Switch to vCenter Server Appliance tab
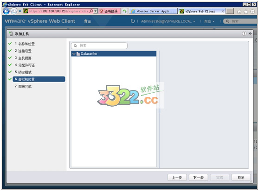This screenshot has height=191, width=259. pyautogui.click(x=153, y=11)
